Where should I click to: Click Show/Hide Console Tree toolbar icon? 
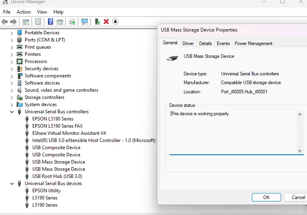(26, 22)
